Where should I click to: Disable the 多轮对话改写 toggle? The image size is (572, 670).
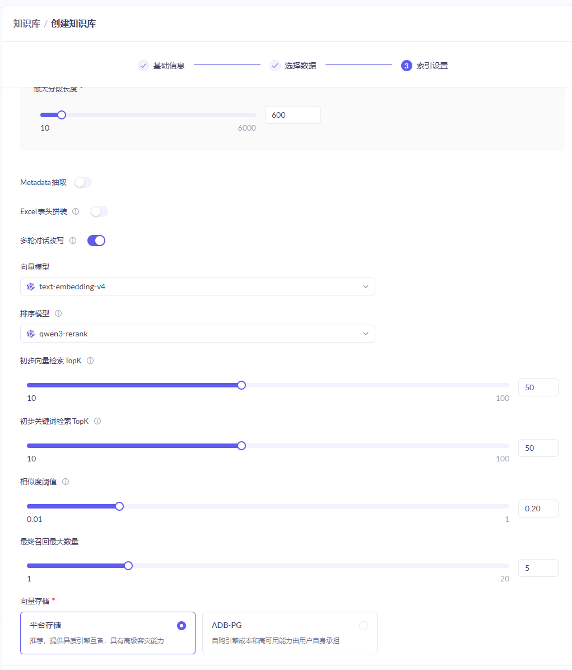click(96, 241)
